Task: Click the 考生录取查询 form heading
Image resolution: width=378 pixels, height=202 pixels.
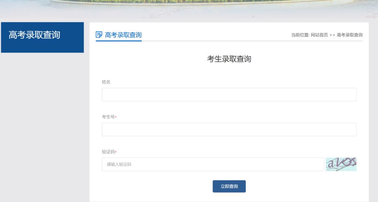Action: 229,59
